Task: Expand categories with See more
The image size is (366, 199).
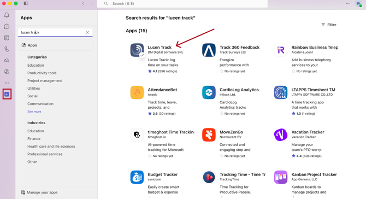Action: [x=34, y=112]
